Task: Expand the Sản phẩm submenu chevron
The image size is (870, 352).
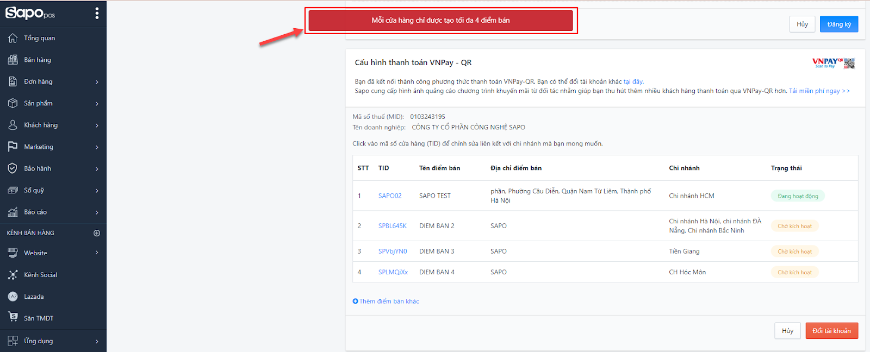Action: pyautogui.click(x=97, y=104)
